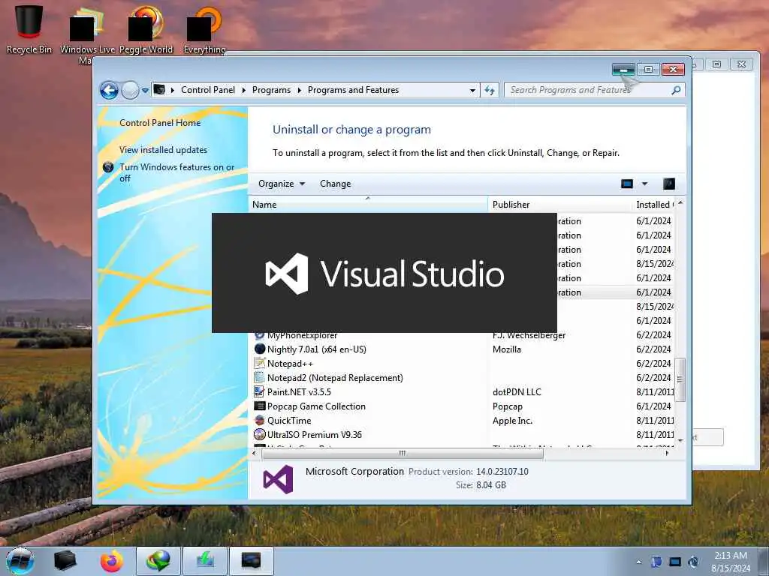Open Control Panel Home

coord(160,123)
